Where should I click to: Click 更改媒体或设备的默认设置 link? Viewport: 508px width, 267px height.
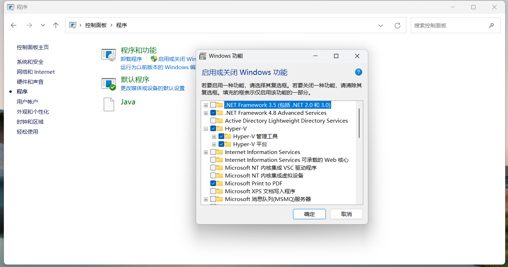coord(153,88)
